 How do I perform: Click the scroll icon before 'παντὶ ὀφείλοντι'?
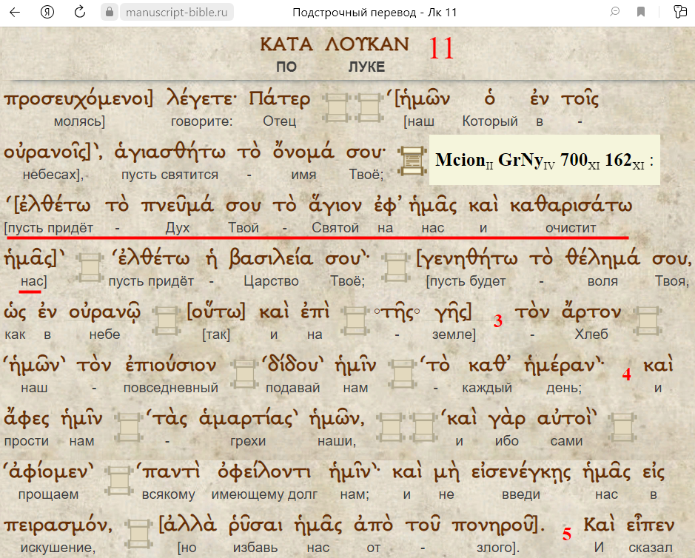point(118,480)
